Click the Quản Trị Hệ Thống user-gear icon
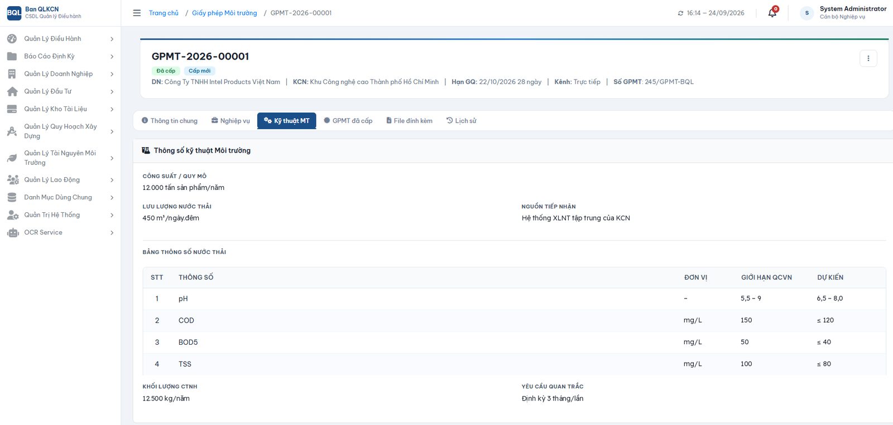This screenshot has width=893, height=425. [12, 215]
